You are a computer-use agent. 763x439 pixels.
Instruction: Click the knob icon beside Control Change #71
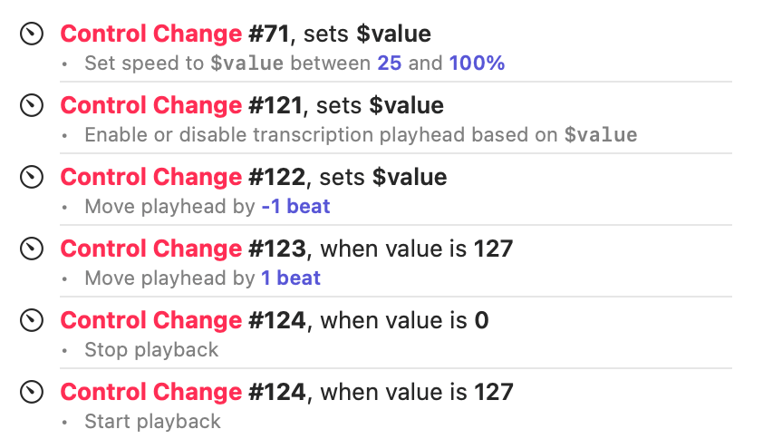32,34
